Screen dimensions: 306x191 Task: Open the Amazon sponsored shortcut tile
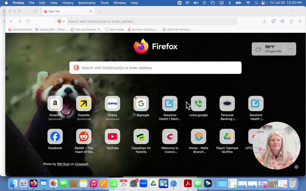tap(55, 103)
